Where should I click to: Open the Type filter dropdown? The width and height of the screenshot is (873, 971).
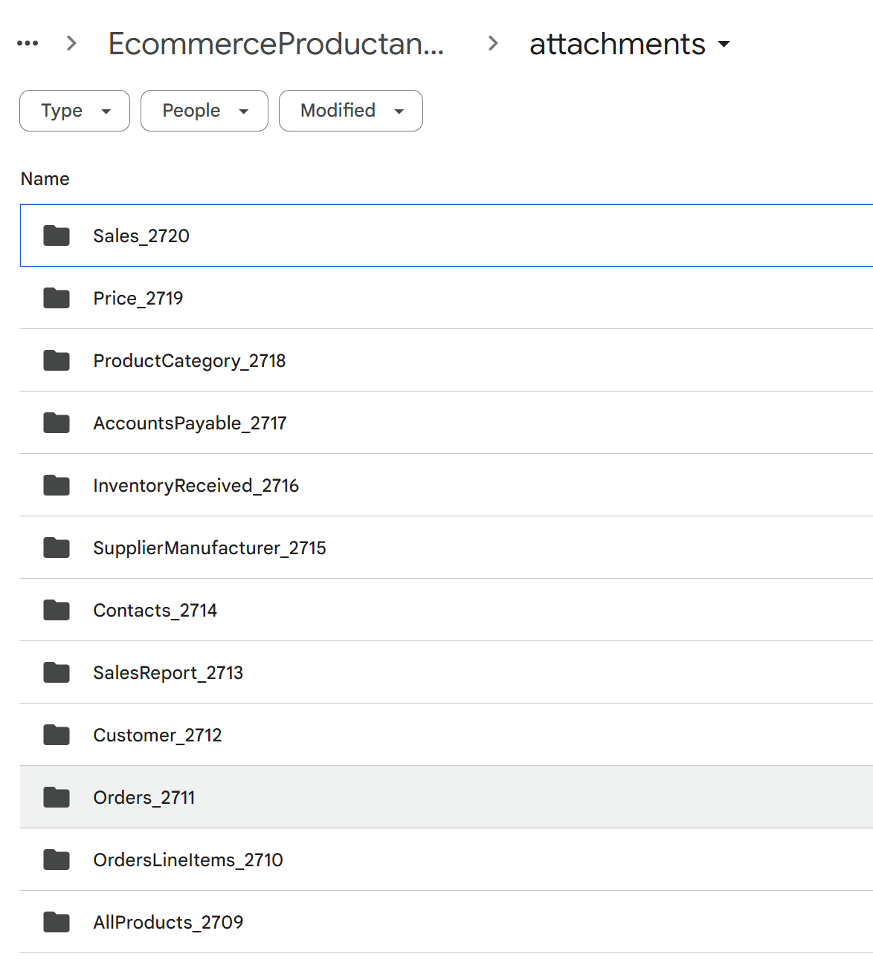(x=74, y=111)
